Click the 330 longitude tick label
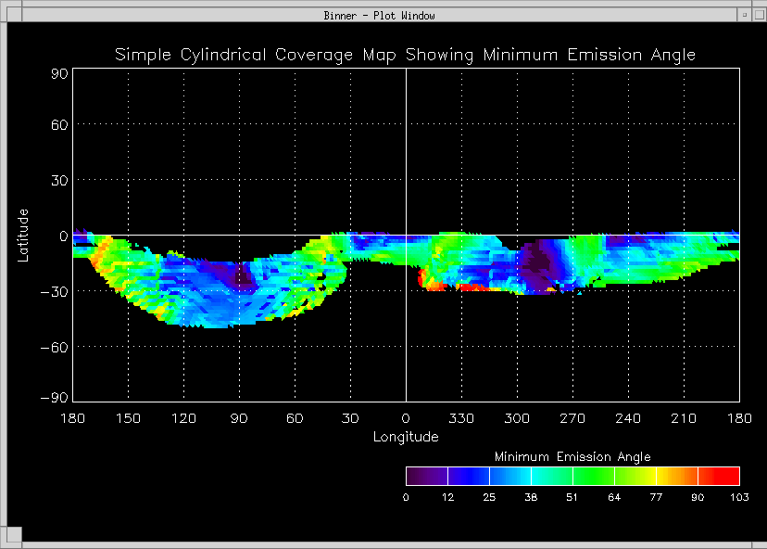The image size is (767, 549). [x=461, y=419]
